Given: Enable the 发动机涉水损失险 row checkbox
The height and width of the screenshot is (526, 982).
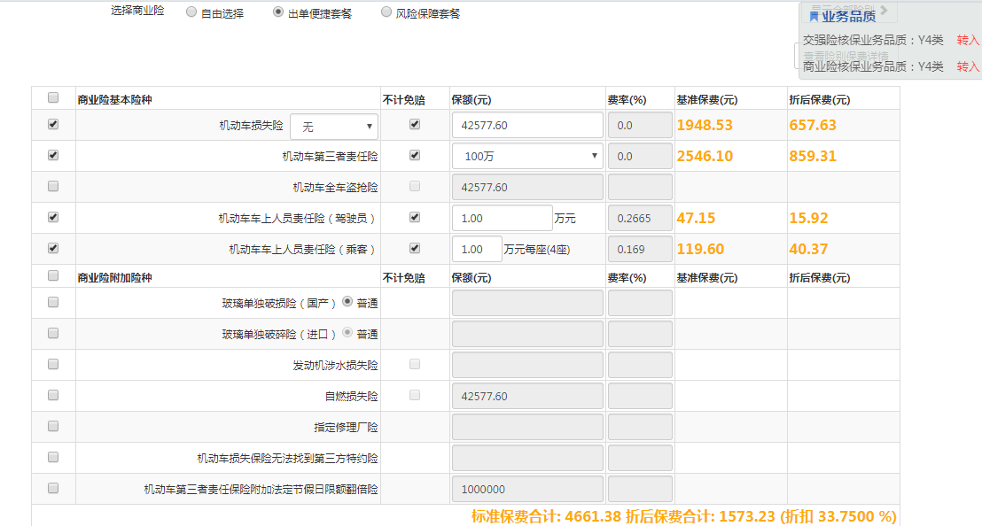Looking at the screenshot, I should point(53,364).
